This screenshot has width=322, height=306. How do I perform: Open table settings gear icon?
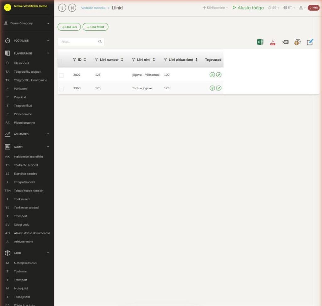(x=297, y=42)
